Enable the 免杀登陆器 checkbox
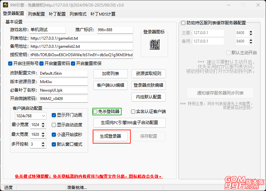Screen dimensions: 266x191 click(x=95, y=112)
